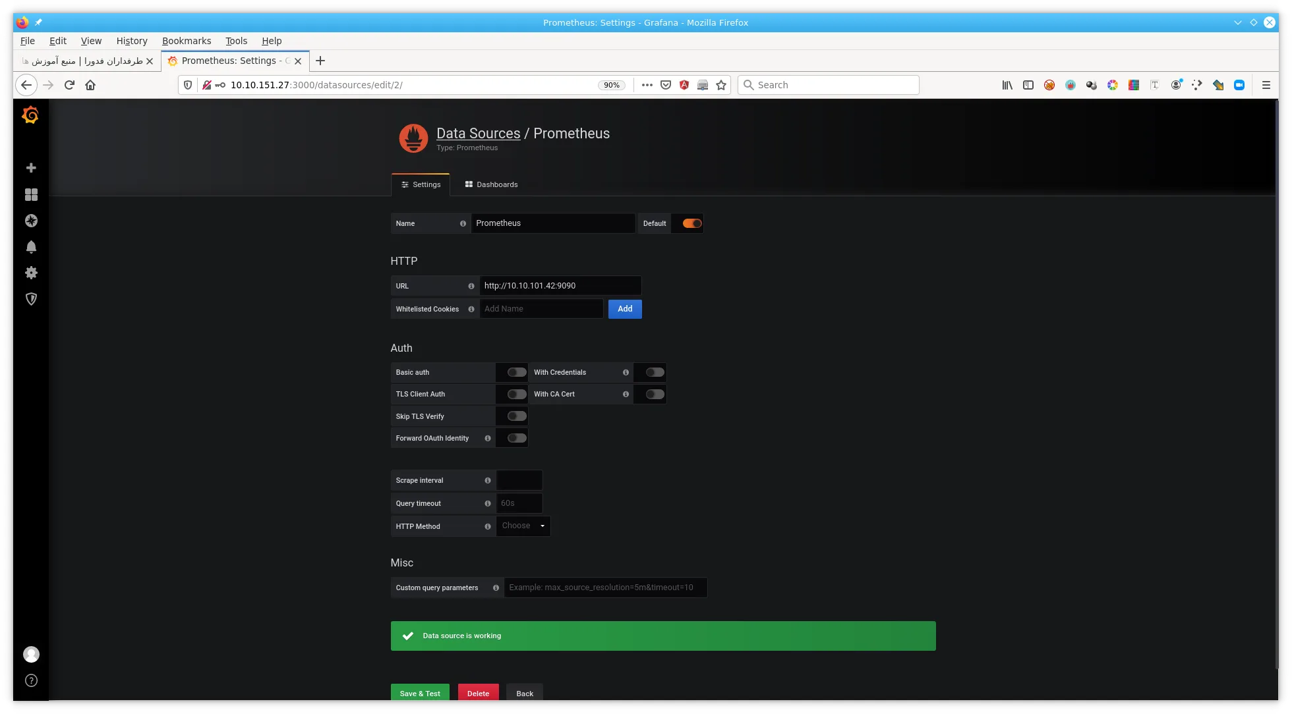Viewport: 1292px width, 714px height.
Task: Bookmark this page with star icon
Action: pyautogui.click(x=721, y=85)
